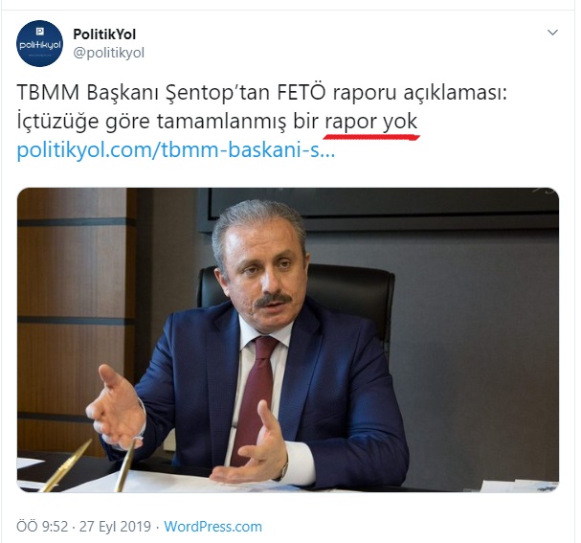
Task: Select the red-underlined words "rapor yok"
Action: click(371, 122)
